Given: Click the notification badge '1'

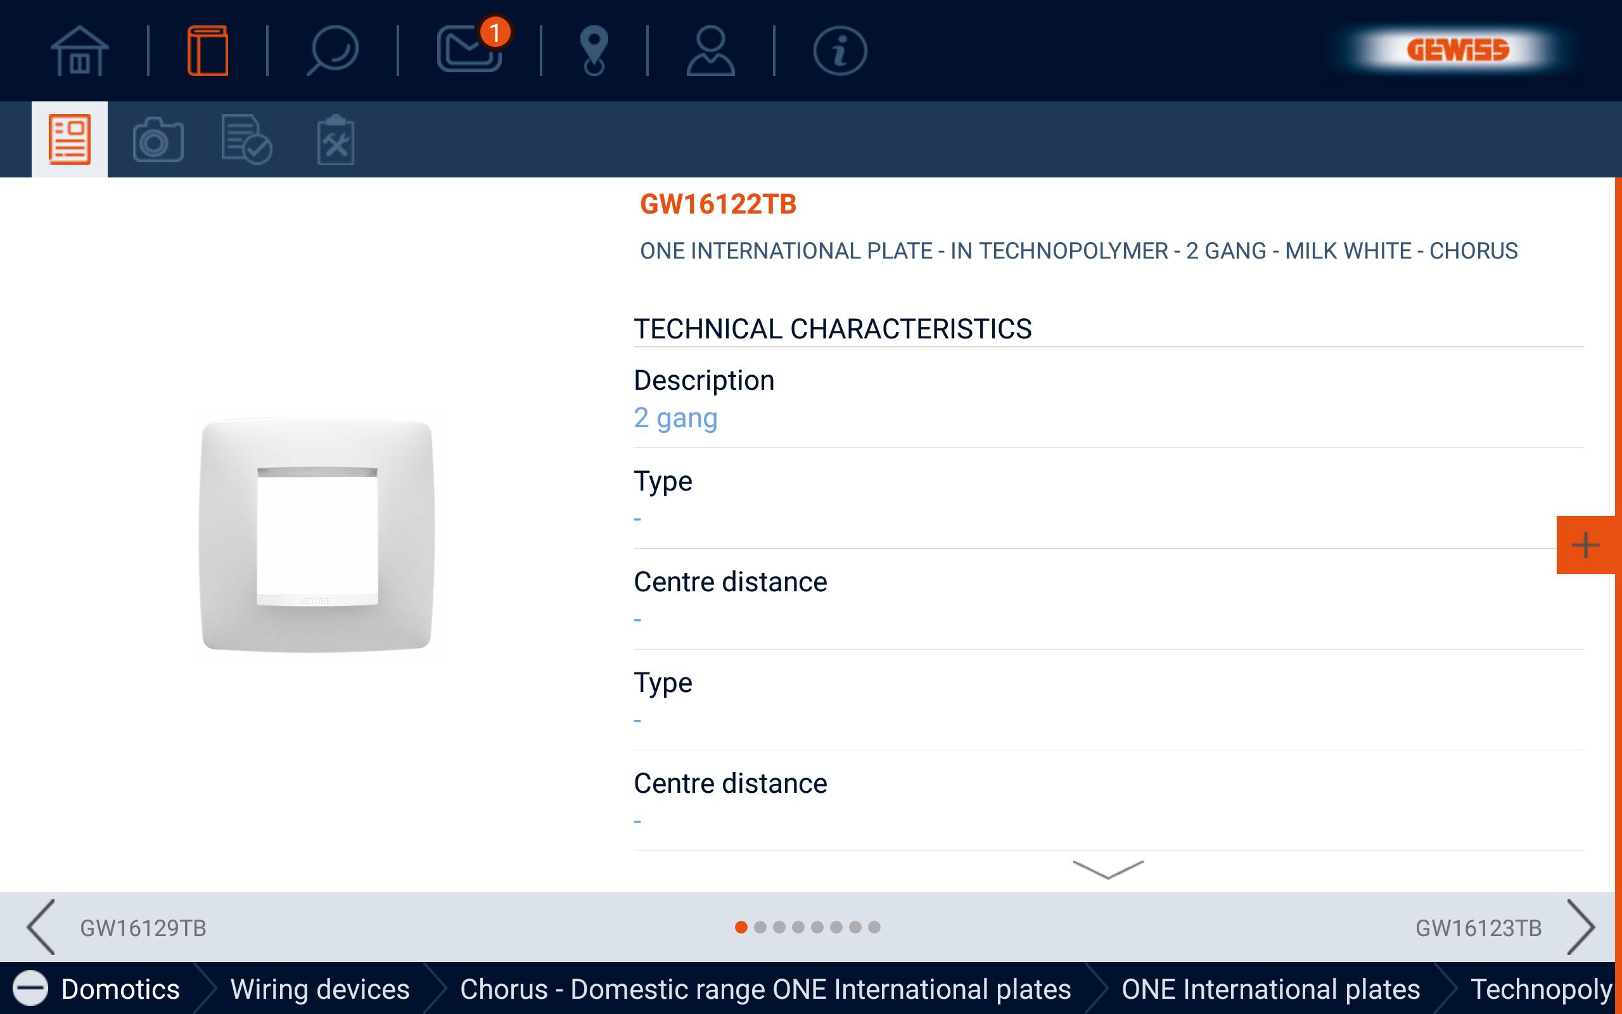Looking at the screenshot, I should tap(495, 32).
